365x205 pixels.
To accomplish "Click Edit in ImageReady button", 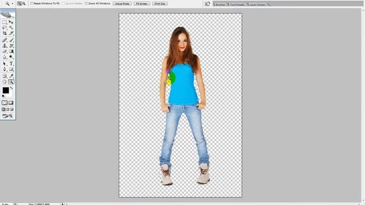I will 7,116.
